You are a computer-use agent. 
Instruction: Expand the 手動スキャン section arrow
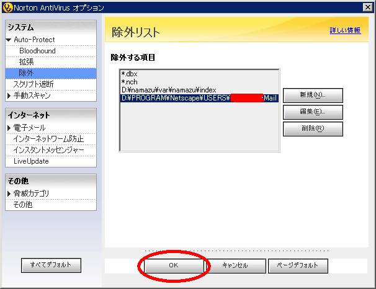9,96
